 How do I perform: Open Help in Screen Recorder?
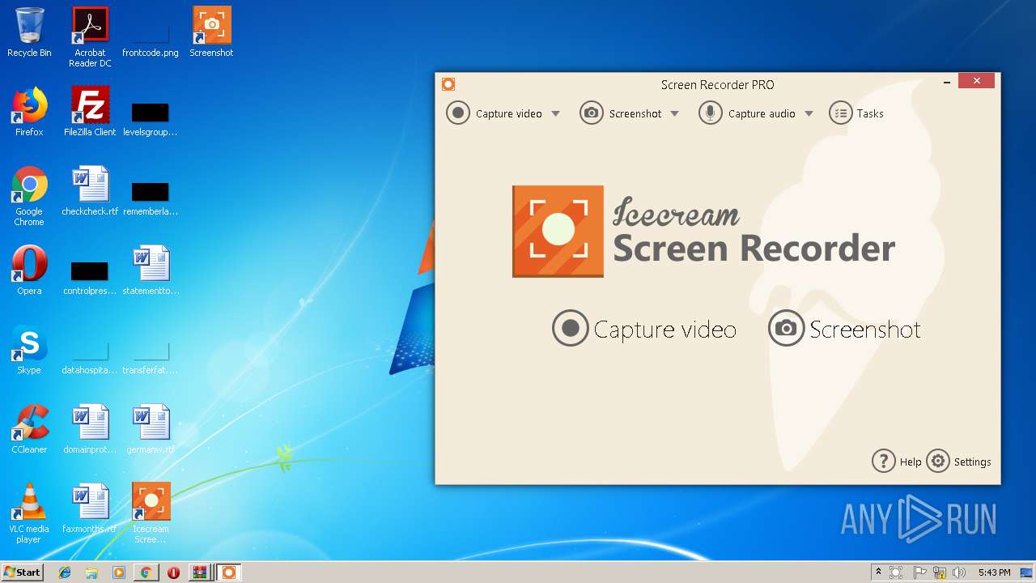tap(897, 462)
